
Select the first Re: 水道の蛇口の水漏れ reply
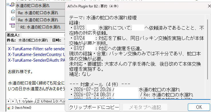coord(40,13)
